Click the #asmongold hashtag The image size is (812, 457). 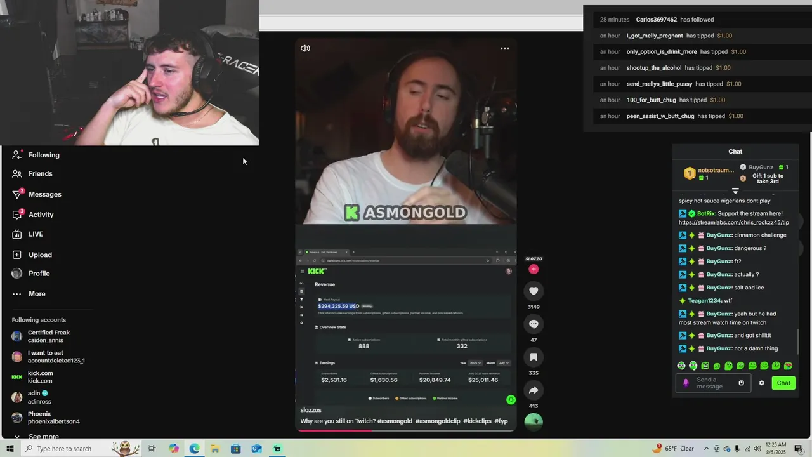pyautogui.click(x=395, y=421)
